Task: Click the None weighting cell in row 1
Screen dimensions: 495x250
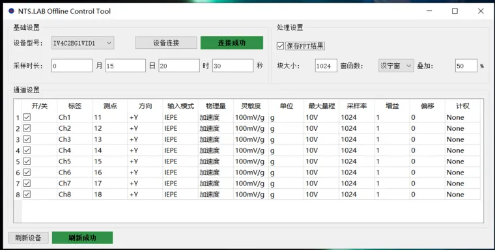Action: [463, 117]
